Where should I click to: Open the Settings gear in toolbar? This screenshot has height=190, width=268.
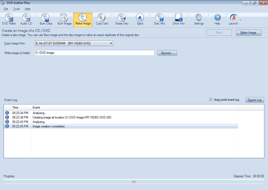click(199, 19)
